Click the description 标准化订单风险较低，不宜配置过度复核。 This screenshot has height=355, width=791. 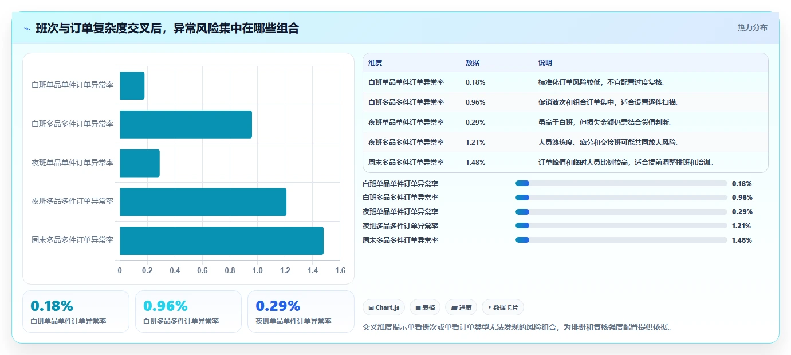[602, 82]
